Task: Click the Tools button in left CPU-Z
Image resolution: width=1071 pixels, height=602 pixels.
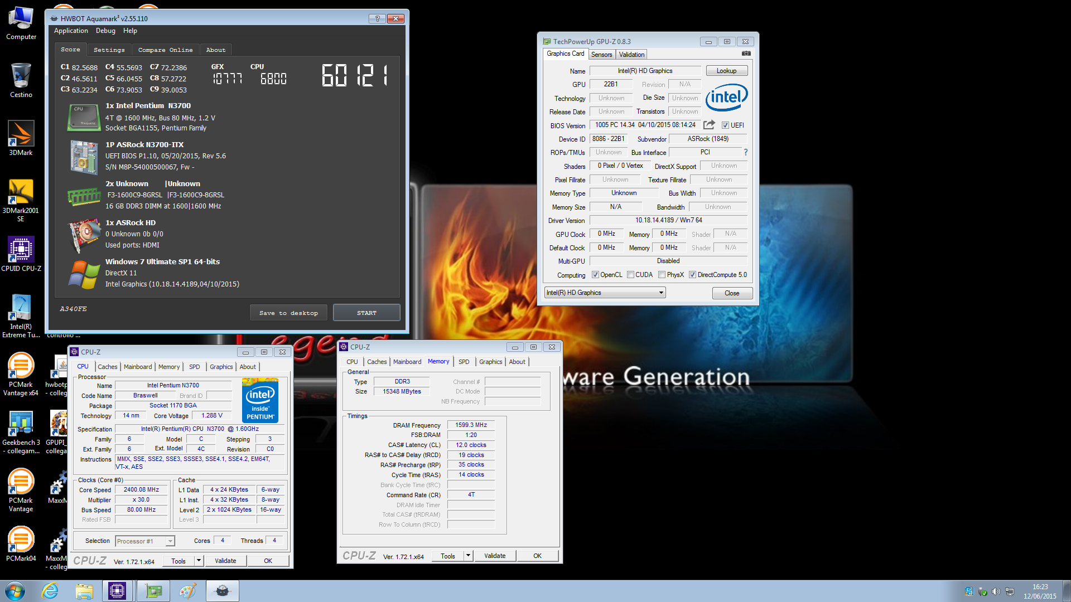Action: coord(178,561)
